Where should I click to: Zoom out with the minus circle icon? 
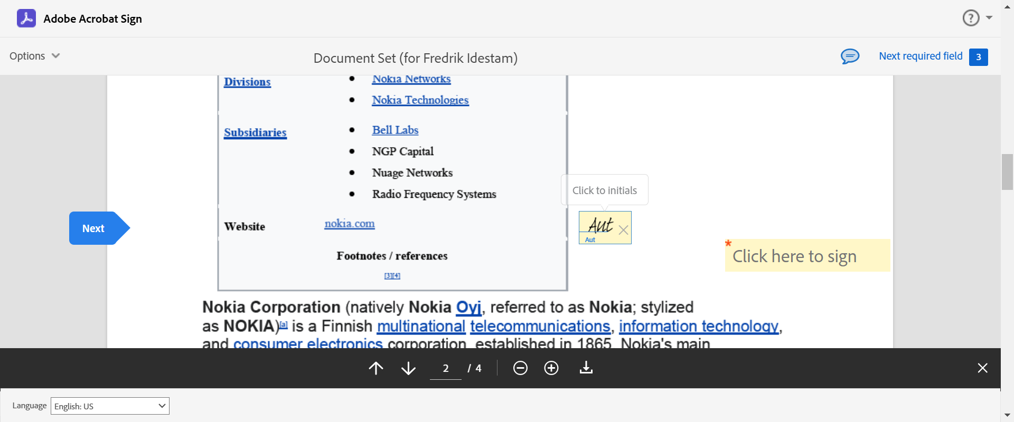(520, 368)
